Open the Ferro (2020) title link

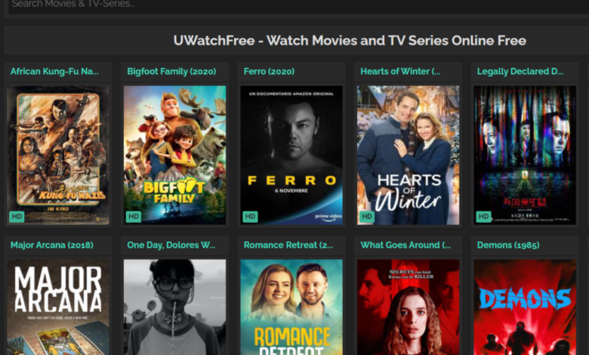pos(269,71)
